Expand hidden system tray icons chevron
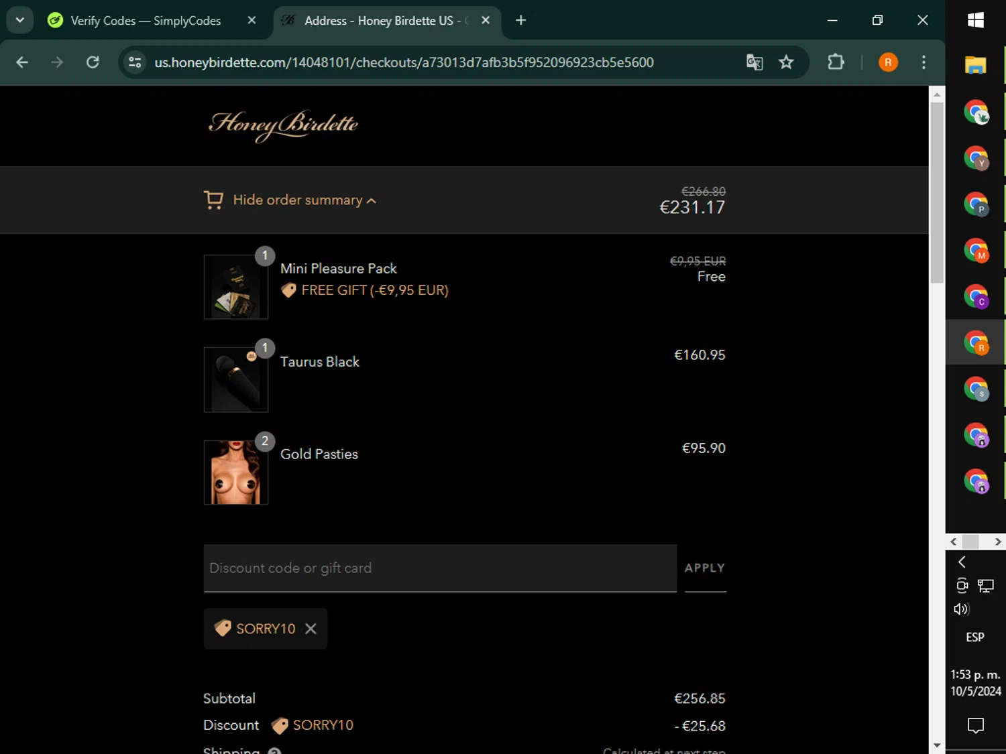This screenshot has width=1006, height=754. click(x=962, y=562)
